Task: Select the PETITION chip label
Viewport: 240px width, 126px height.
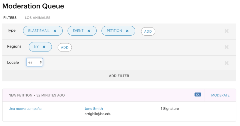Action: click(x=114, y=31)
